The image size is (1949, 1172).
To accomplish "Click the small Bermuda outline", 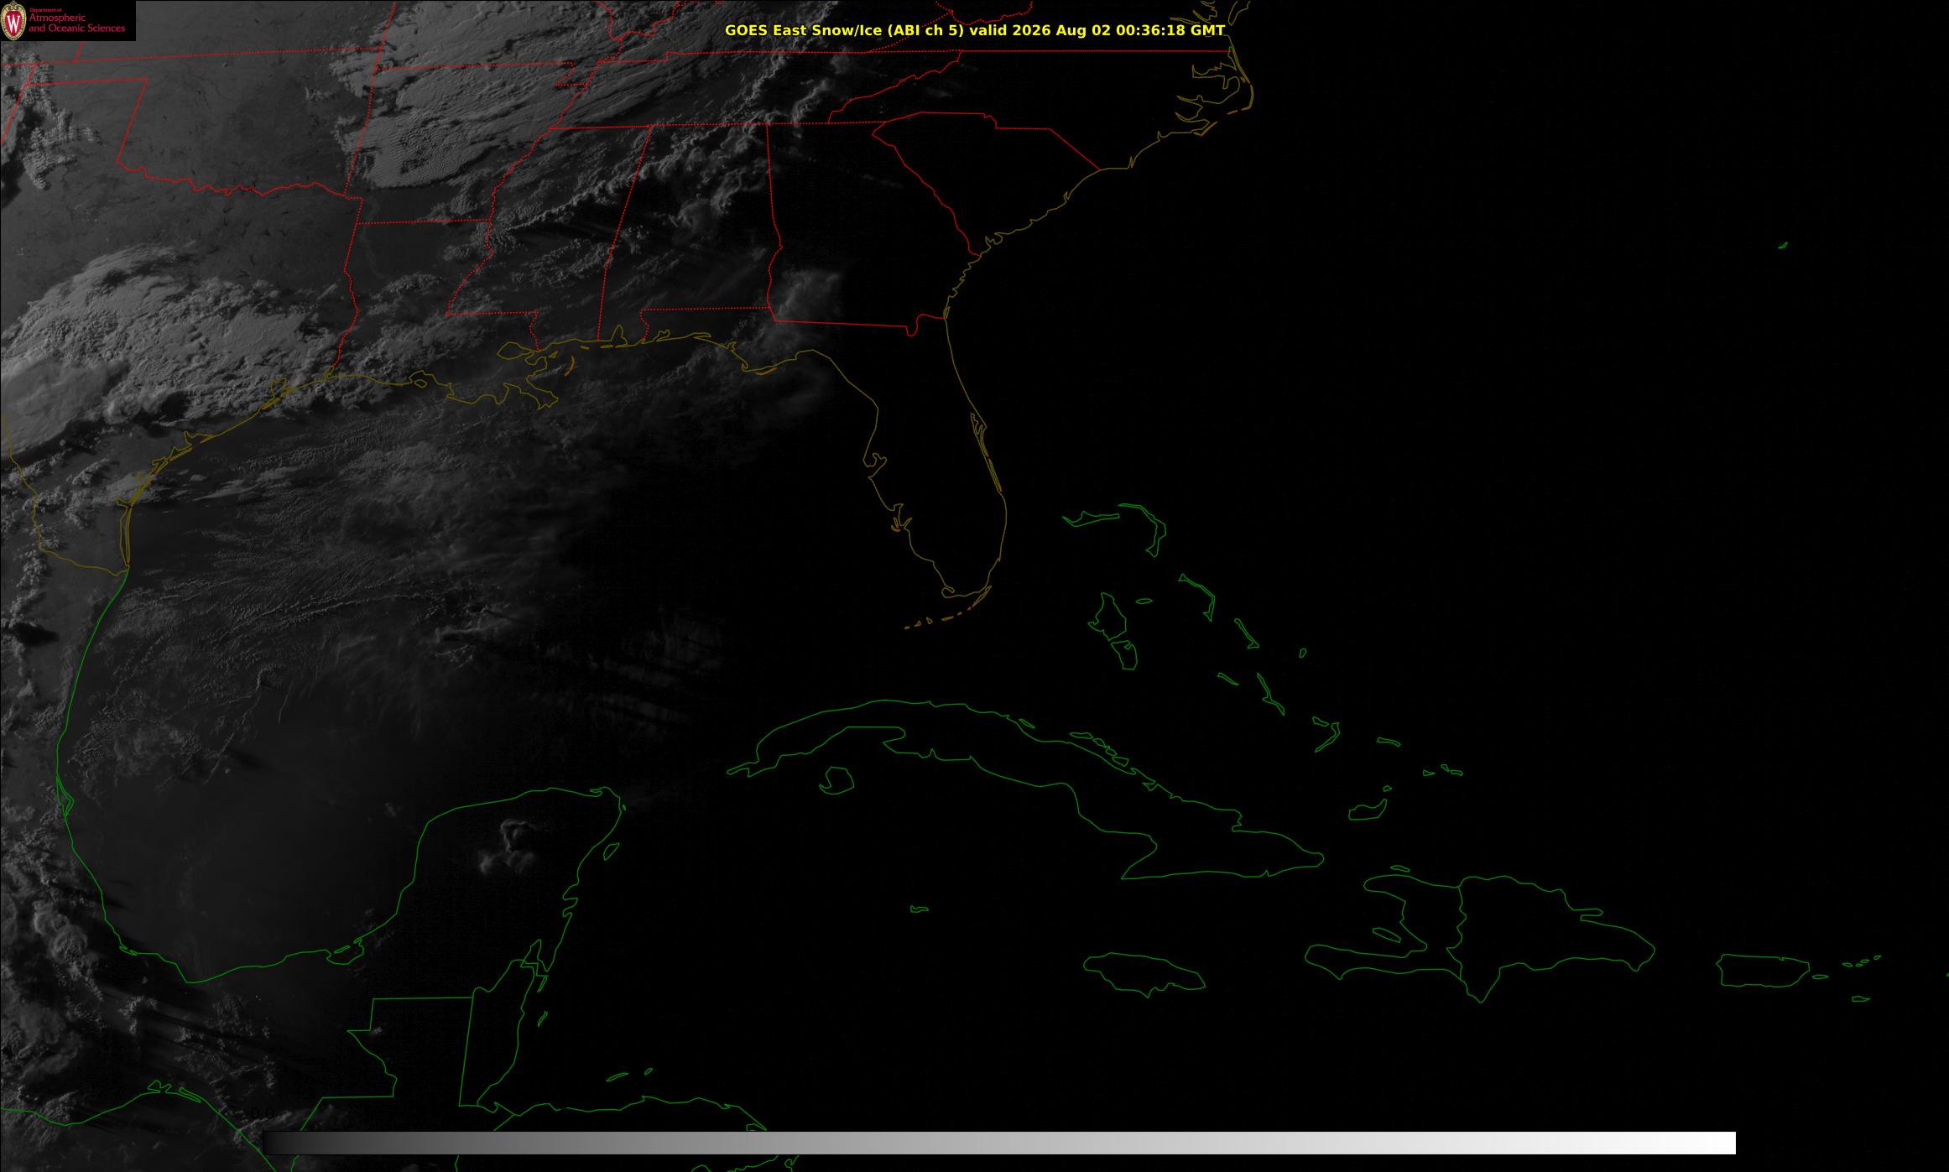I will [x=1783, y=245].
